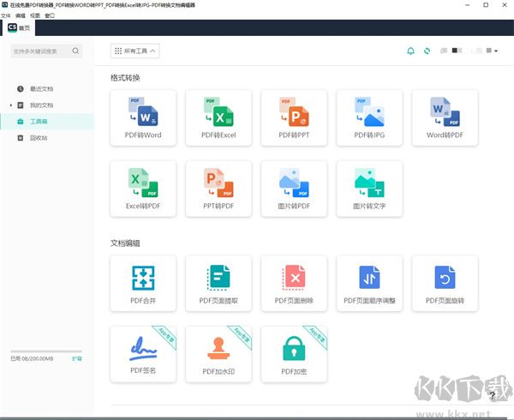Open the 编辑 menu
Viewport: 514px width, 420px height.
21,15
